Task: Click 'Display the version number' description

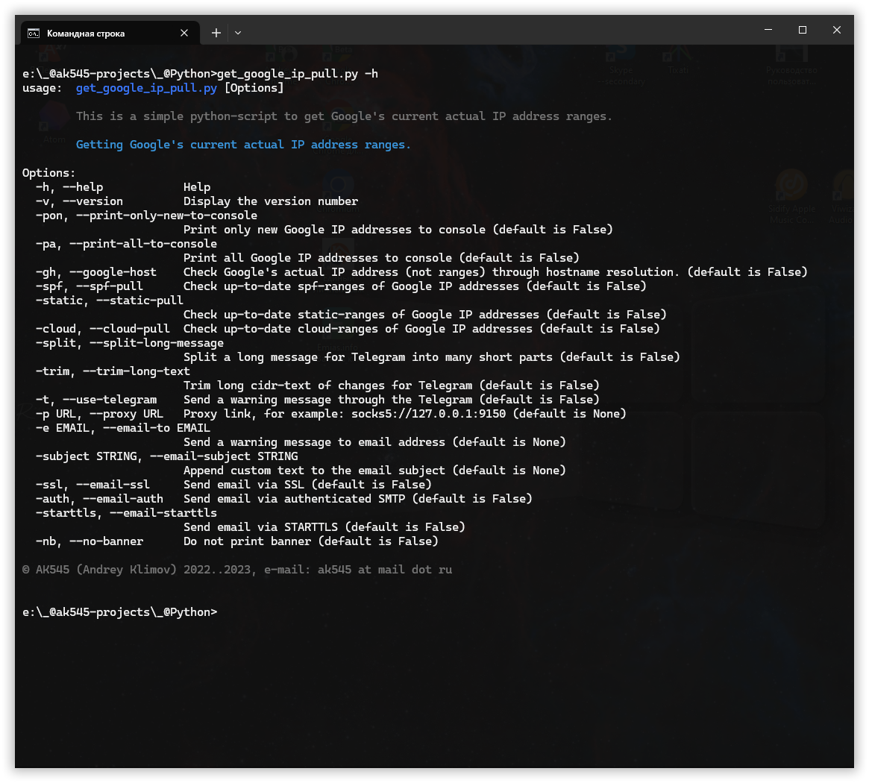Action: coord(271,201)
